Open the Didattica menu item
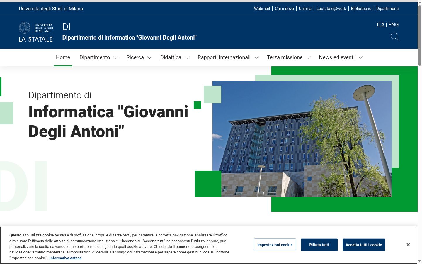 point(171,57)
